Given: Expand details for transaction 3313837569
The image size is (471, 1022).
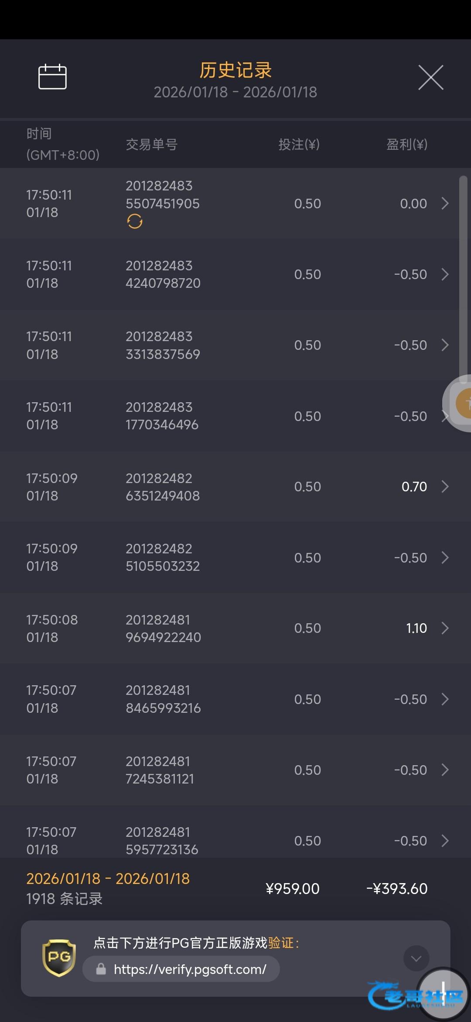Looking at the screenshot, I should [x=445, y=345].
